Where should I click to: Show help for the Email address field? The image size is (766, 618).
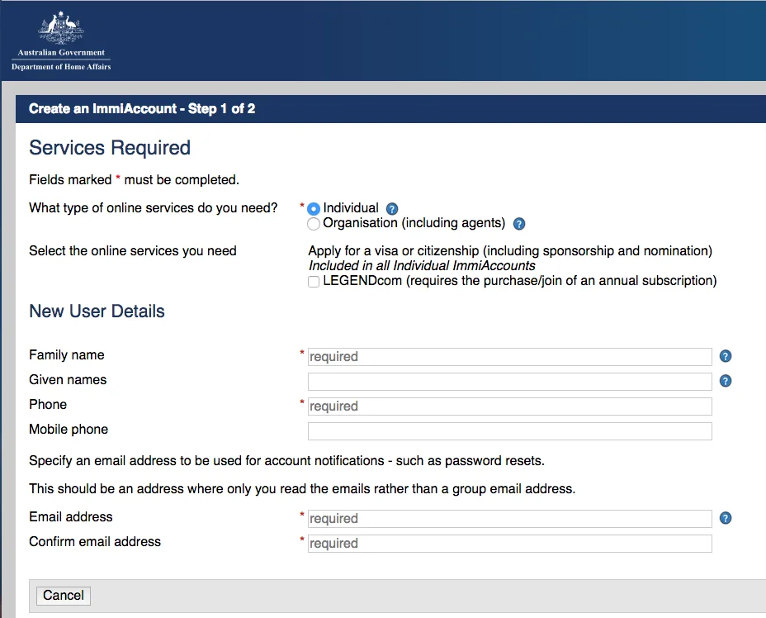(x=726, y=518)
